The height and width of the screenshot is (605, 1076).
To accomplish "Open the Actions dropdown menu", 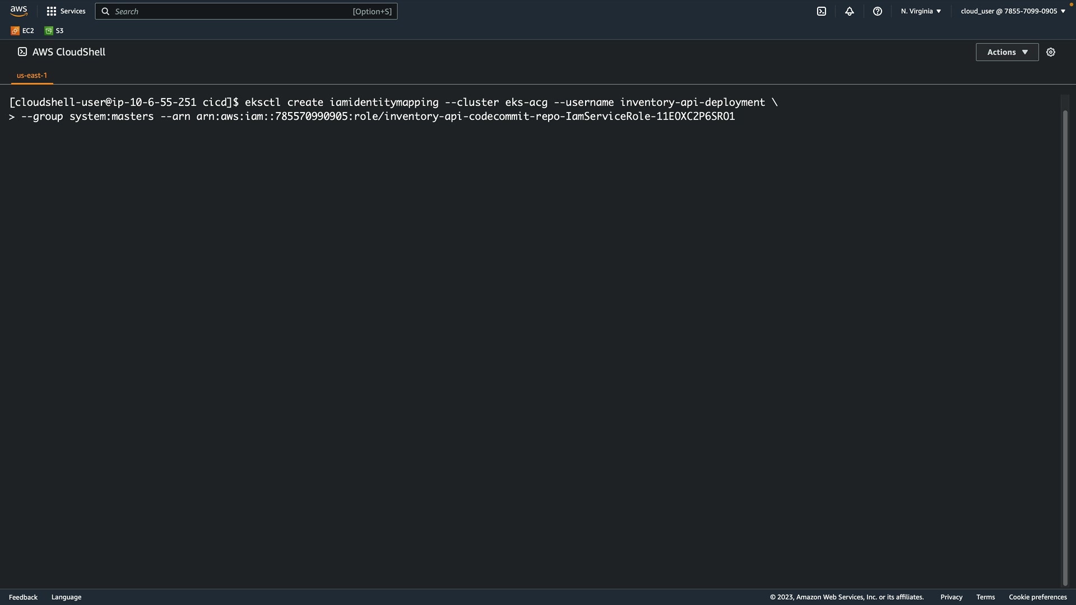I will [1007, 52].
